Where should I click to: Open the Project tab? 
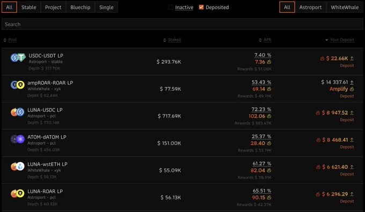(x=53, y=7)
